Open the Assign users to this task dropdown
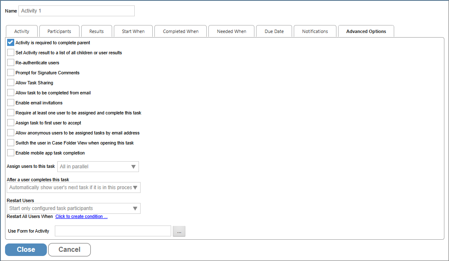 coord(98,167)
